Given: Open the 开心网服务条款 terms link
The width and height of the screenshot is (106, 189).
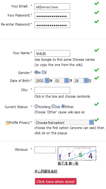Looking at the screenshot, I should tap(46, 171).
